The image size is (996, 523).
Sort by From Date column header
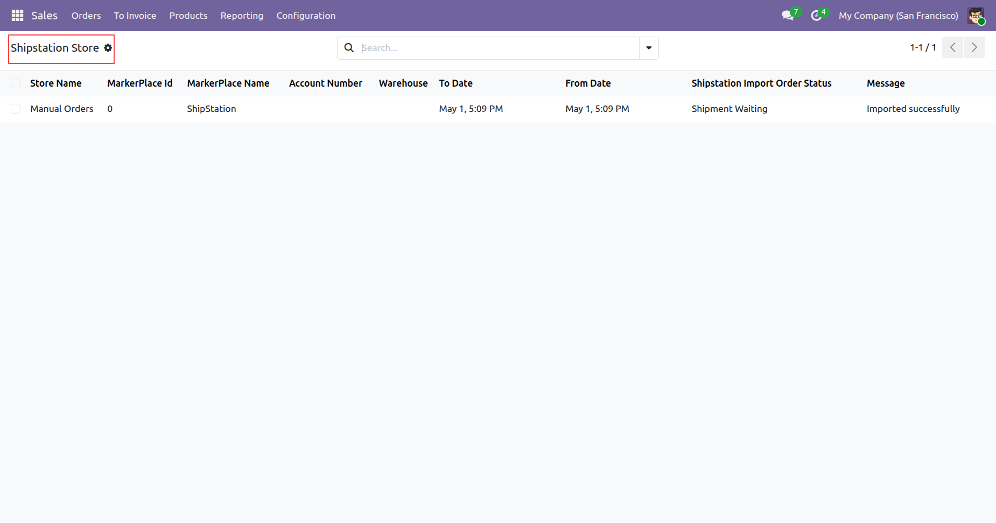588,83
